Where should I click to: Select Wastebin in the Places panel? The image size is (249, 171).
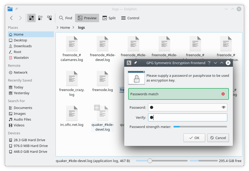point(21,58)
